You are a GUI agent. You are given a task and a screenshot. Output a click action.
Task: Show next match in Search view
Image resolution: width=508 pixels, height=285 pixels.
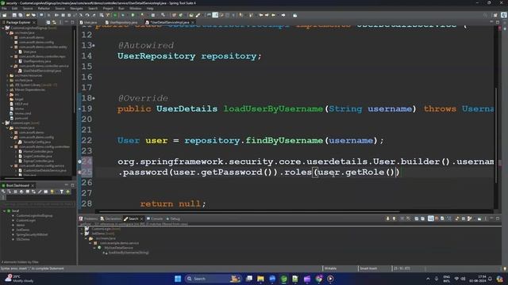pos(388,218)
